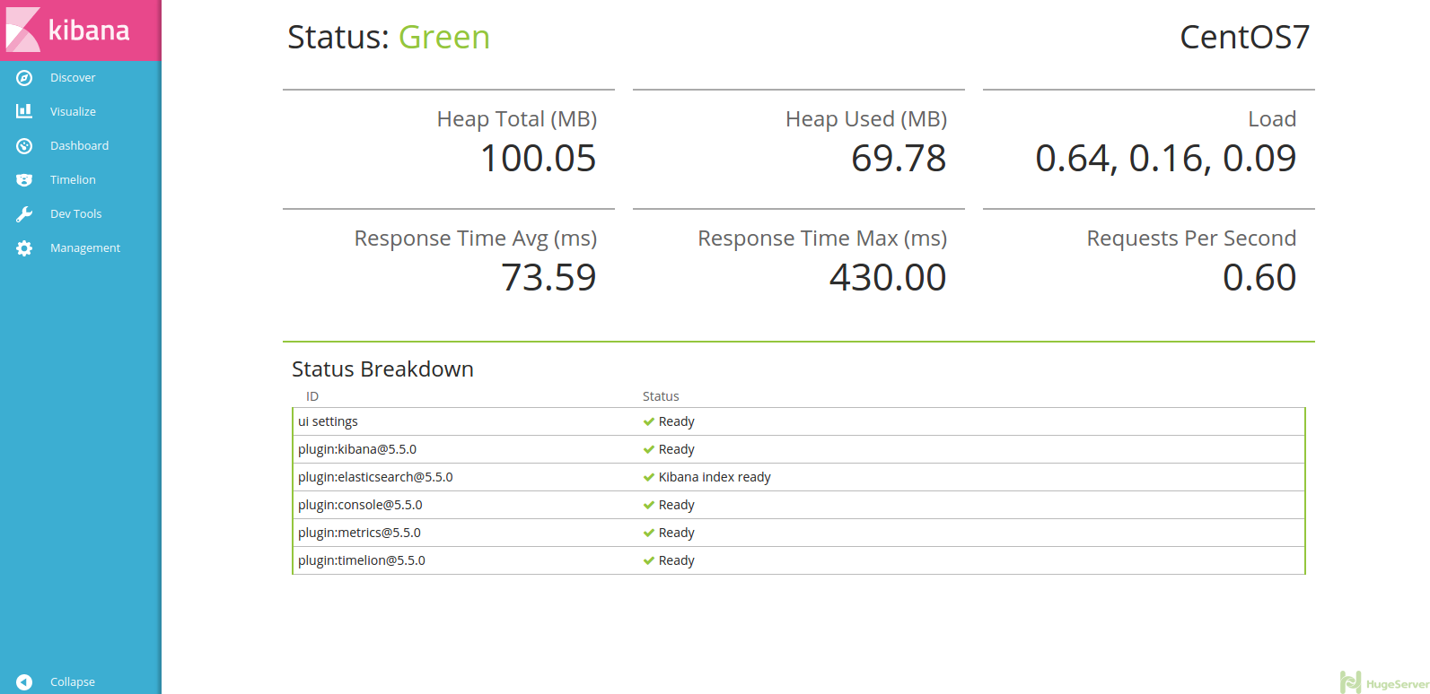1430x694 pixels.
Task: Open the Dashboard page label
Action: [79, 146]
